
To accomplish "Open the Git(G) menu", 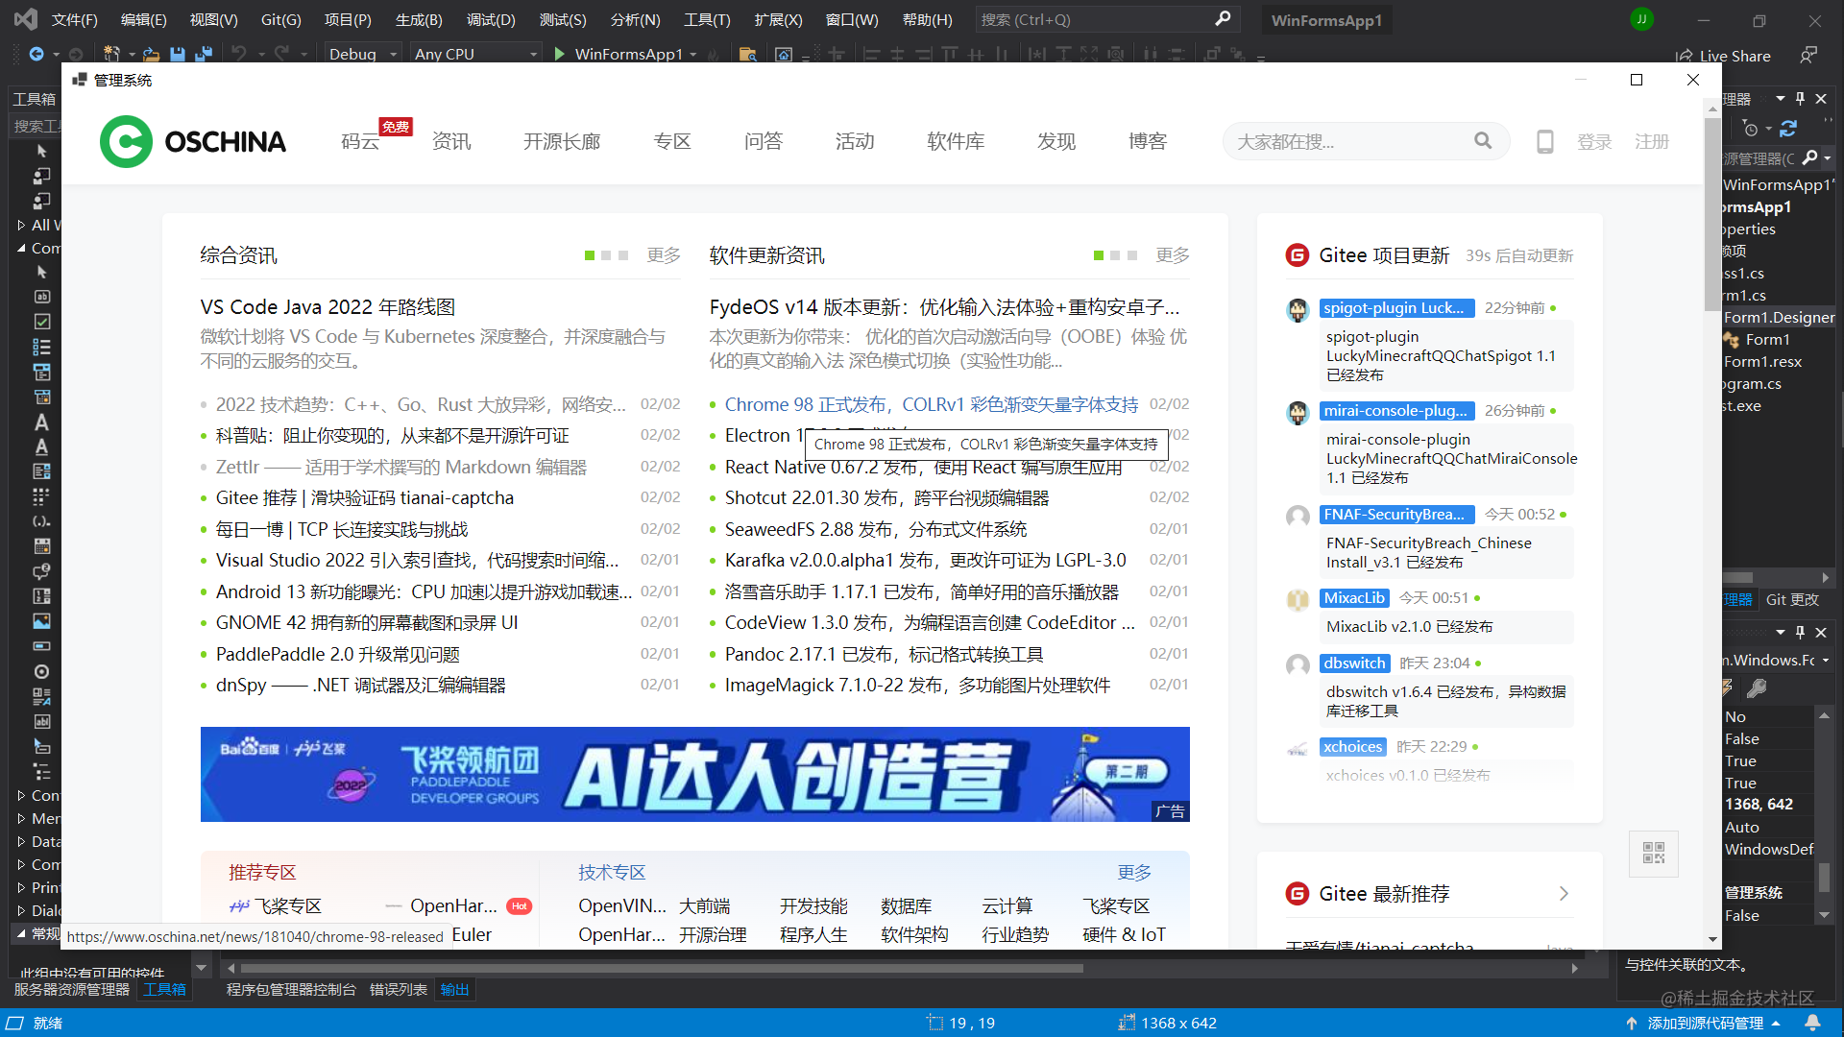I will coord(280,19).
